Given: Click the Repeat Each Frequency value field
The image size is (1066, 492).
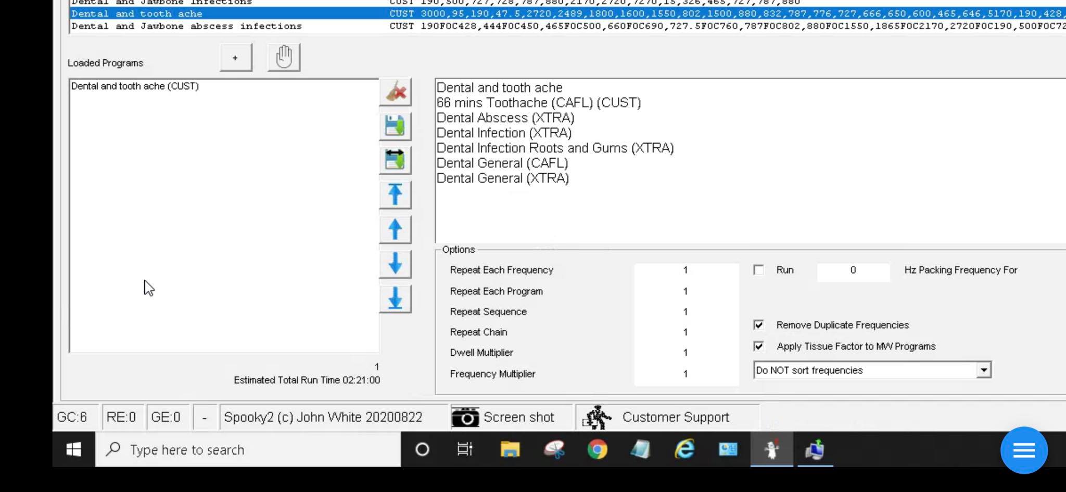Looking at the screenshot, I should [x=686, y=270].
